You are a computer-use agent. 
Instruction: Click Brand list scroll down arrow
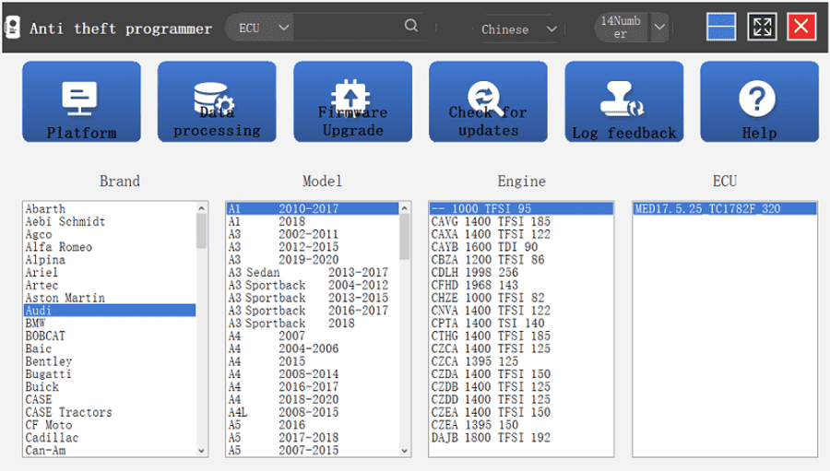[201, 451]
